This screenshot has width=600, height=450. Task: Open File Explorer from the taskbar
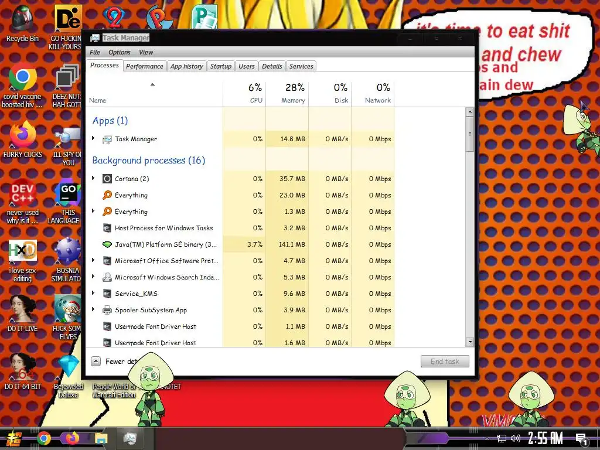coord(101,438)
